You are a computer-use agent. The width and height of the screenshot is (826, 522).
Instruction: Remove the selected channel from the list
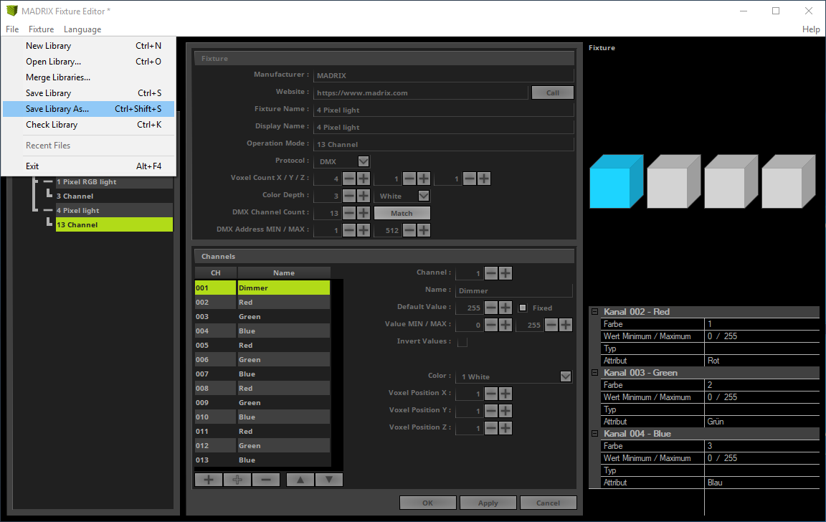click(266, 480)
